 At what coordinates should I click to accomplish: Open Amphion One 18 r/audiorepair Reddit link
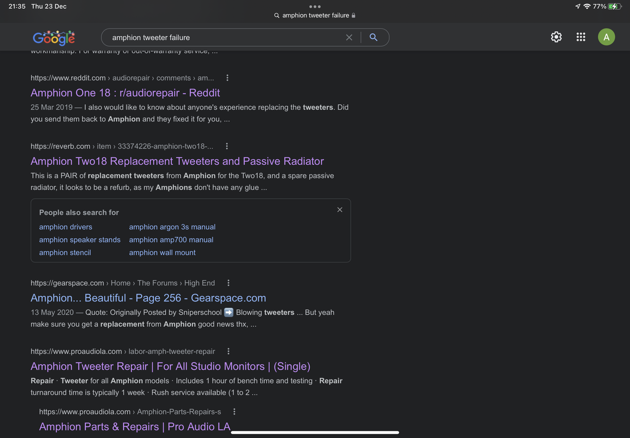(125, 93)
